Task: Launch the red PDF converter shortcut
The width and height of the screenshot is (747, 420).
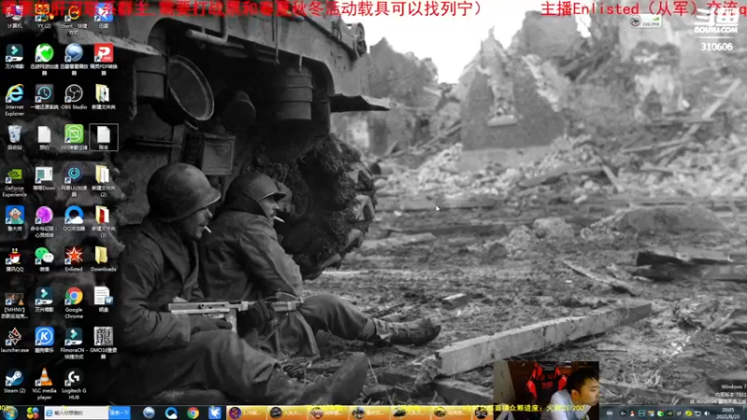Action: [103, 59]
